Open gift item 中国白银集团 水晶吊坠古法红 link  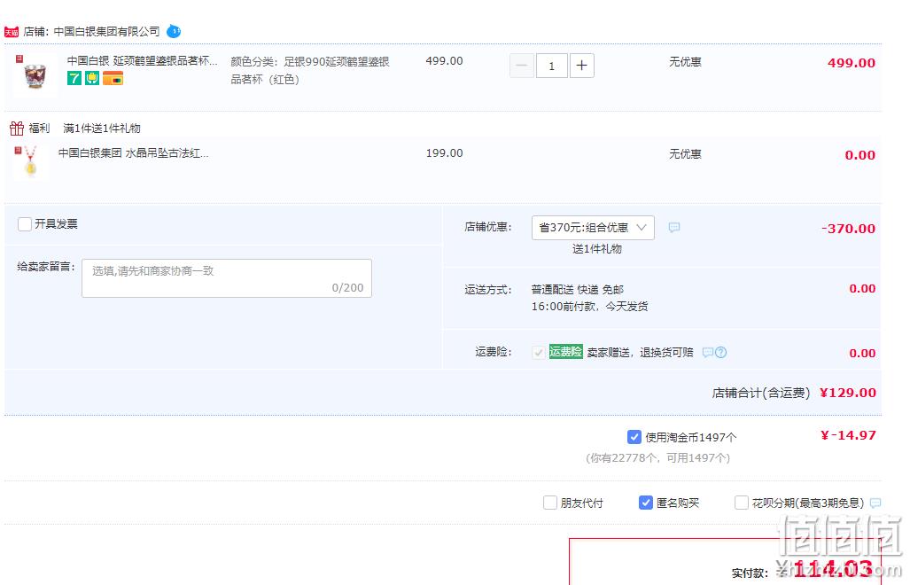pos(134,153)
